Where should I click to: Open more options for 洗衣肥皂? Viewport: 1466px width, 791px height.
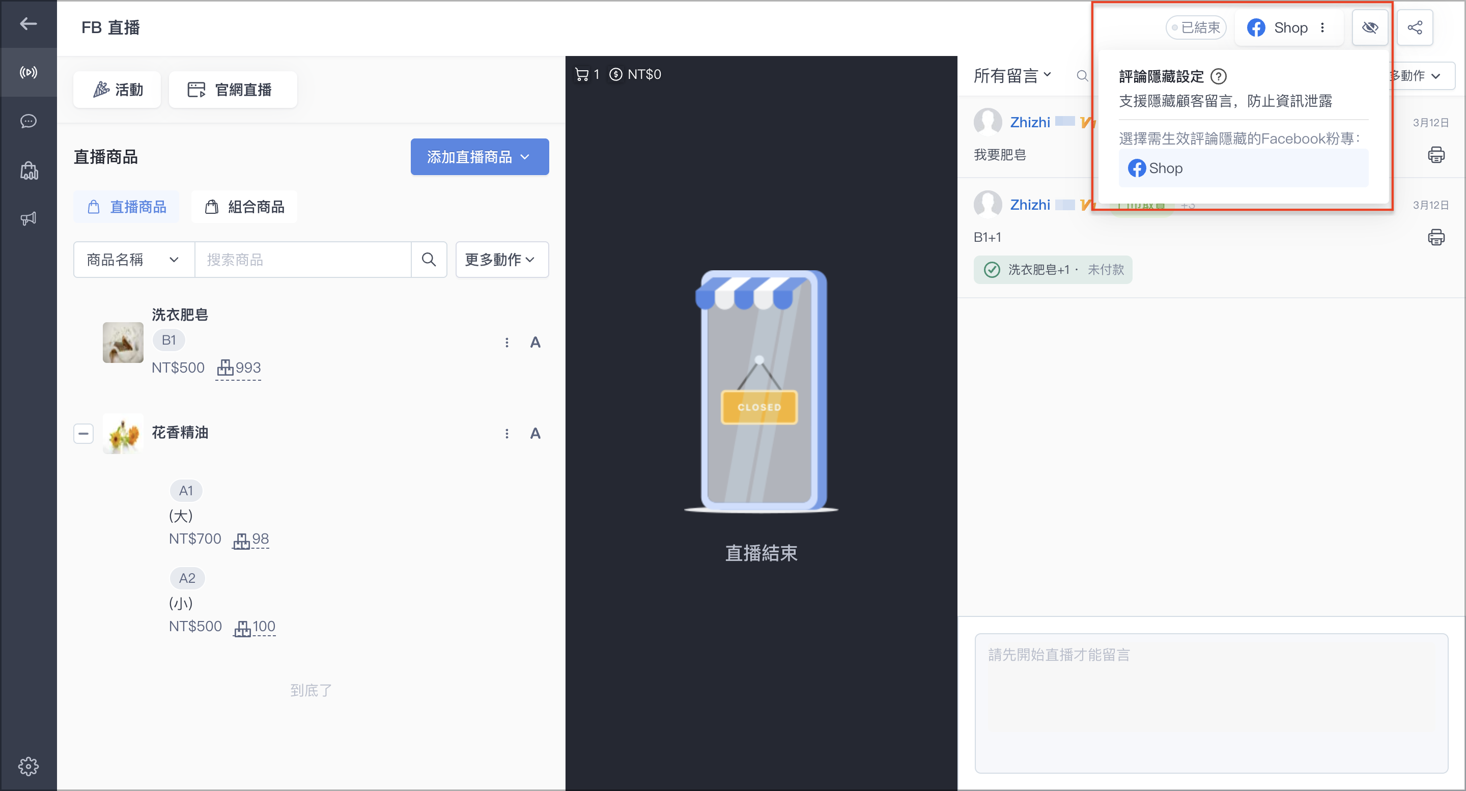(506, 342)
